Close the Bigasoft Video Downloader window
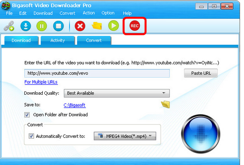 pos(227,7)
